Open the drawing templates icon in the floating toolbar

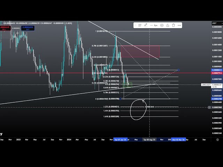(140, 25)
